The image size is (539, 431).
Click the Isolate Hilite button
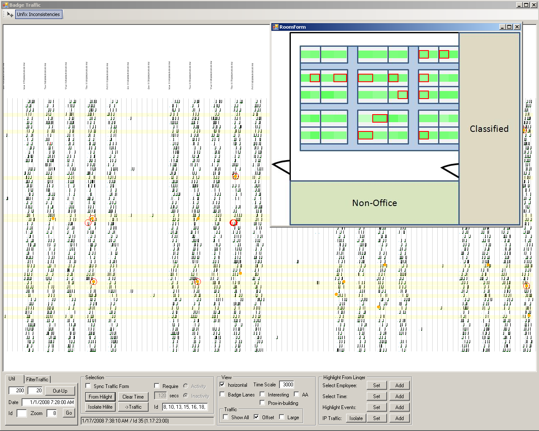(x=100, y=407)
